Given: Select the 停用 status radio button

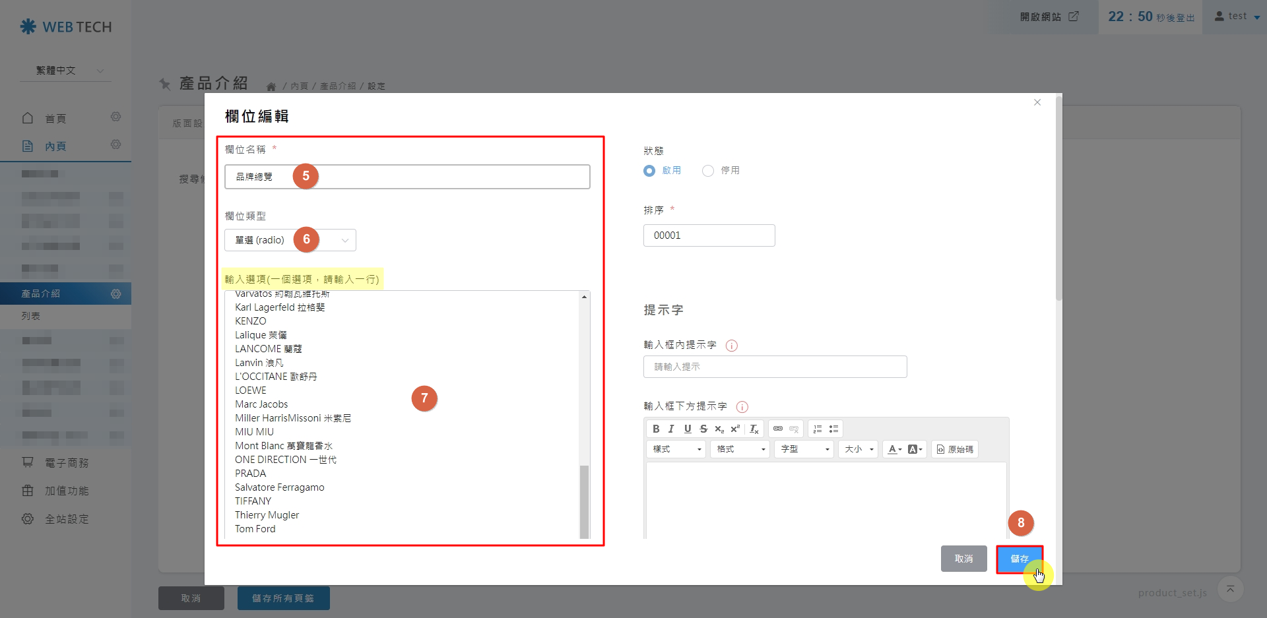Looking at the screenshot, I should click(708, 171).
